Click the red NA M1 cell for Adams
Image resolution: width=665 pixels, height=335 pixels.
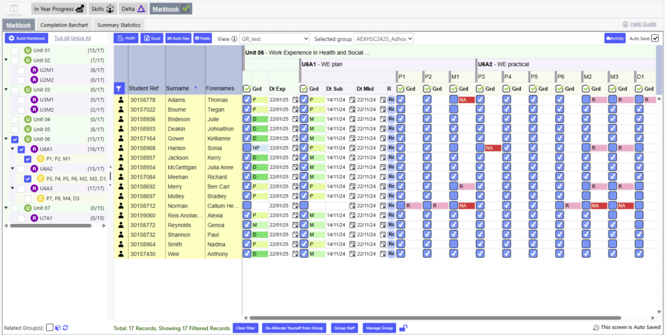[466, 99]
